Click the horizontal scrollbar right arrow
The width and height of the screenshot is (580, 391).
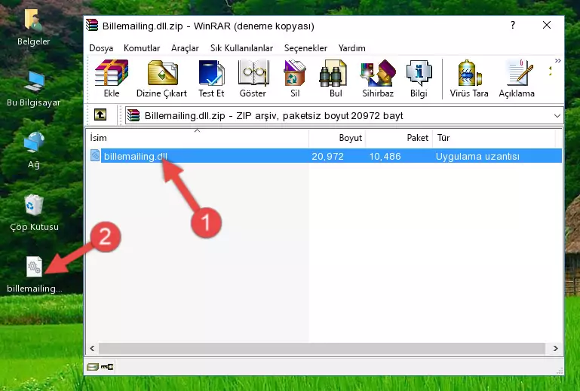(555, 348)
